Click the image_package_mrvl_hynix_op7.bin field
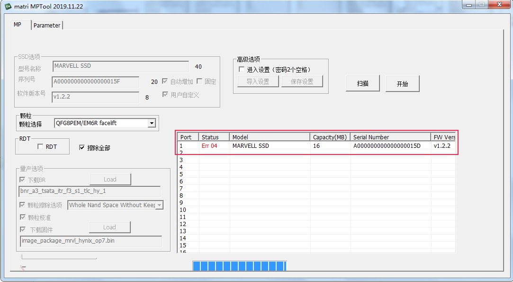 point(91,241)
